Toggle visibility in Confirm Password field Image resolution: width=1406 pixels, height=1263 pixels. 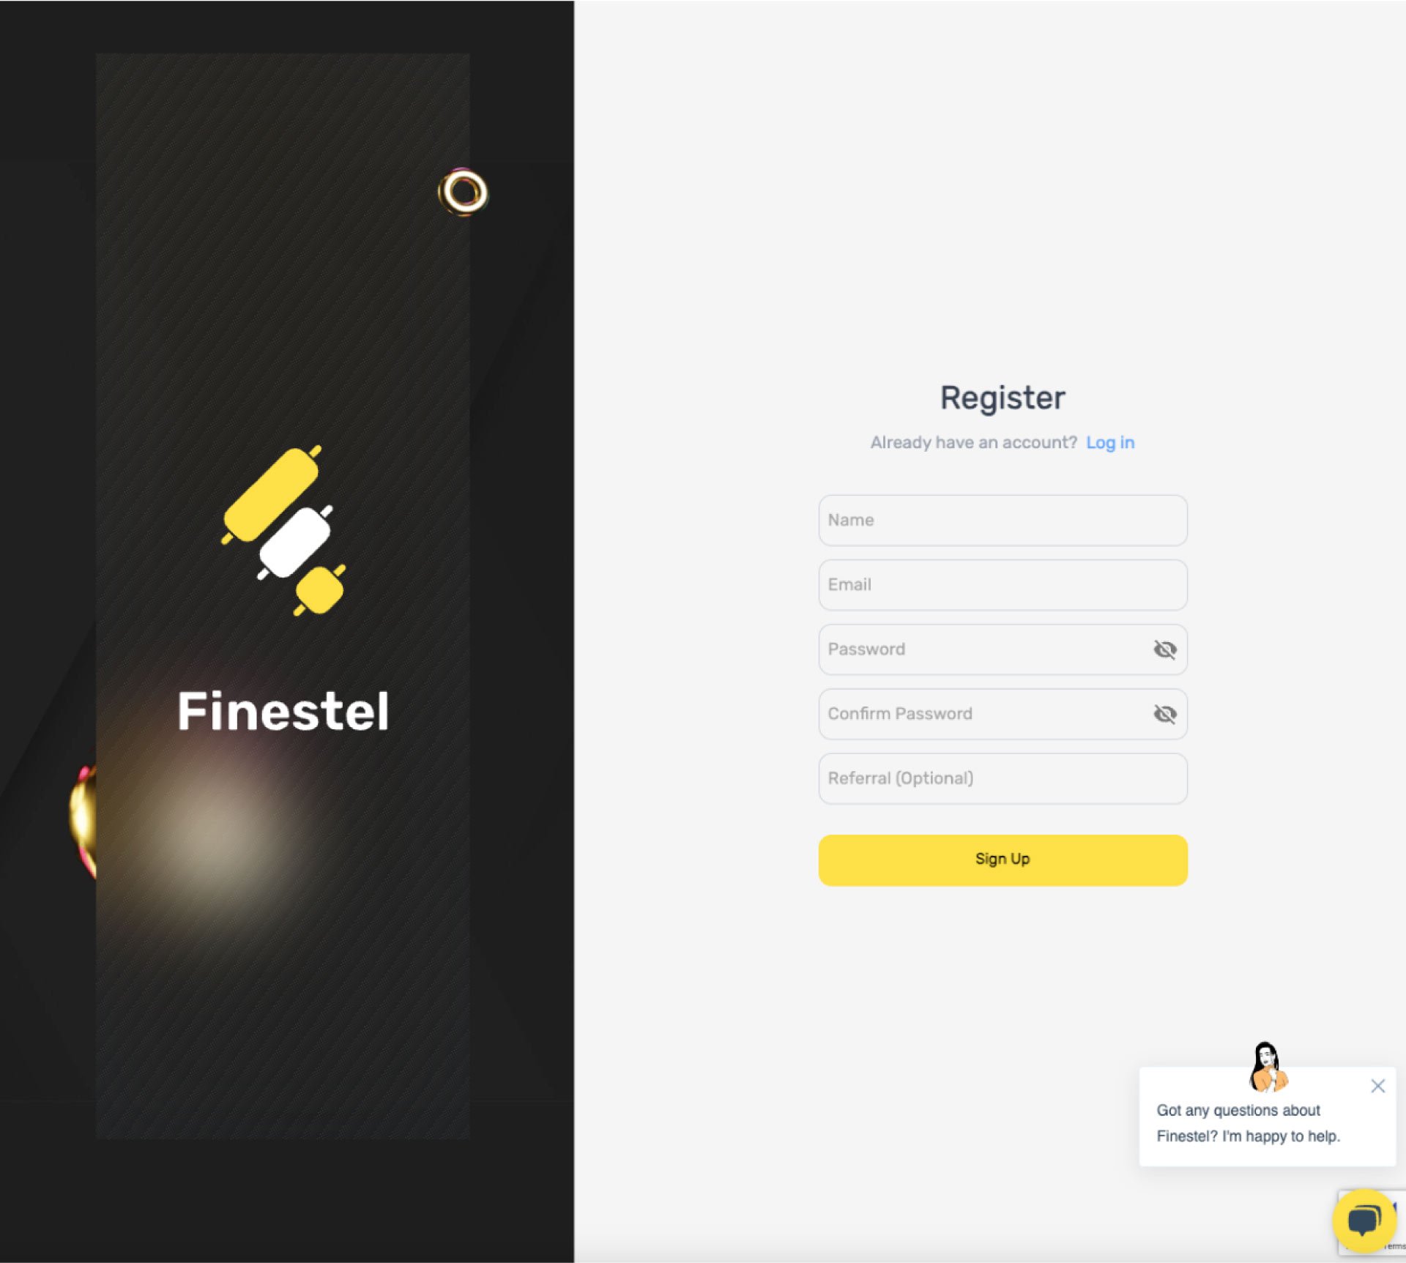pos(1164,713)
